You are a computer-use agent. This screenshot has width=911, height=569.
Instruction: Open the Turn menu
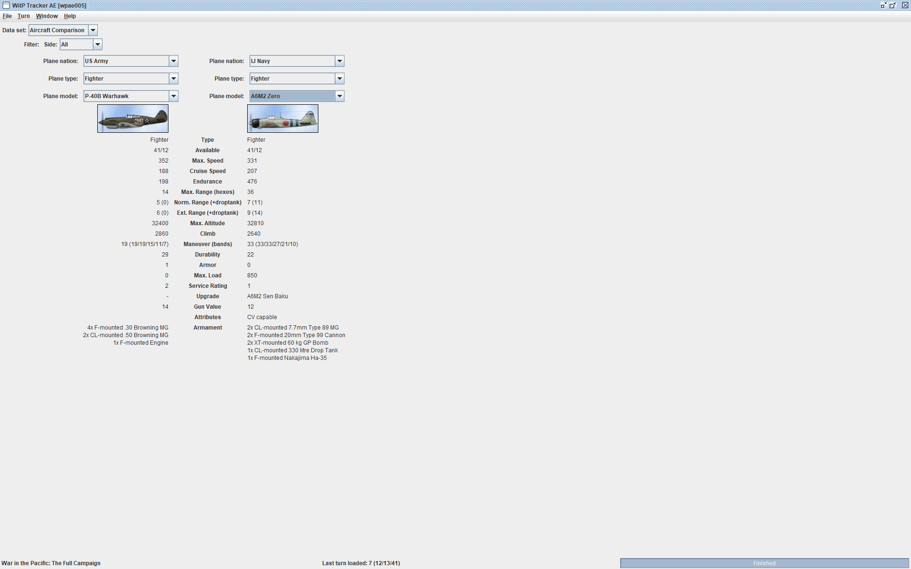(x=24, y=16)
